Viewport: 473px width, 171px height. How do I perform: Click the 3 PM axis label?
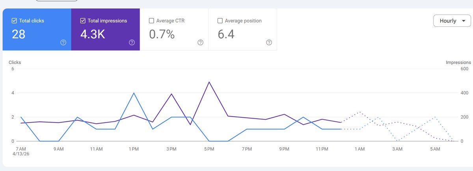171,149
